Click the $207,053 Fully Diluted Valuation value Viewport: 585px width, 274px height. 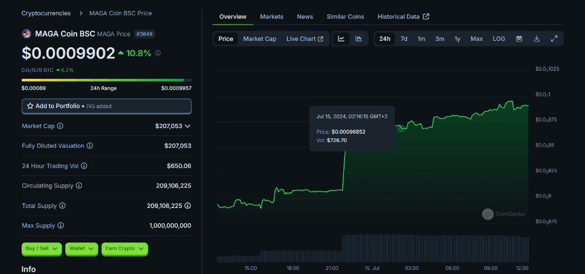(x=178, y=145)
